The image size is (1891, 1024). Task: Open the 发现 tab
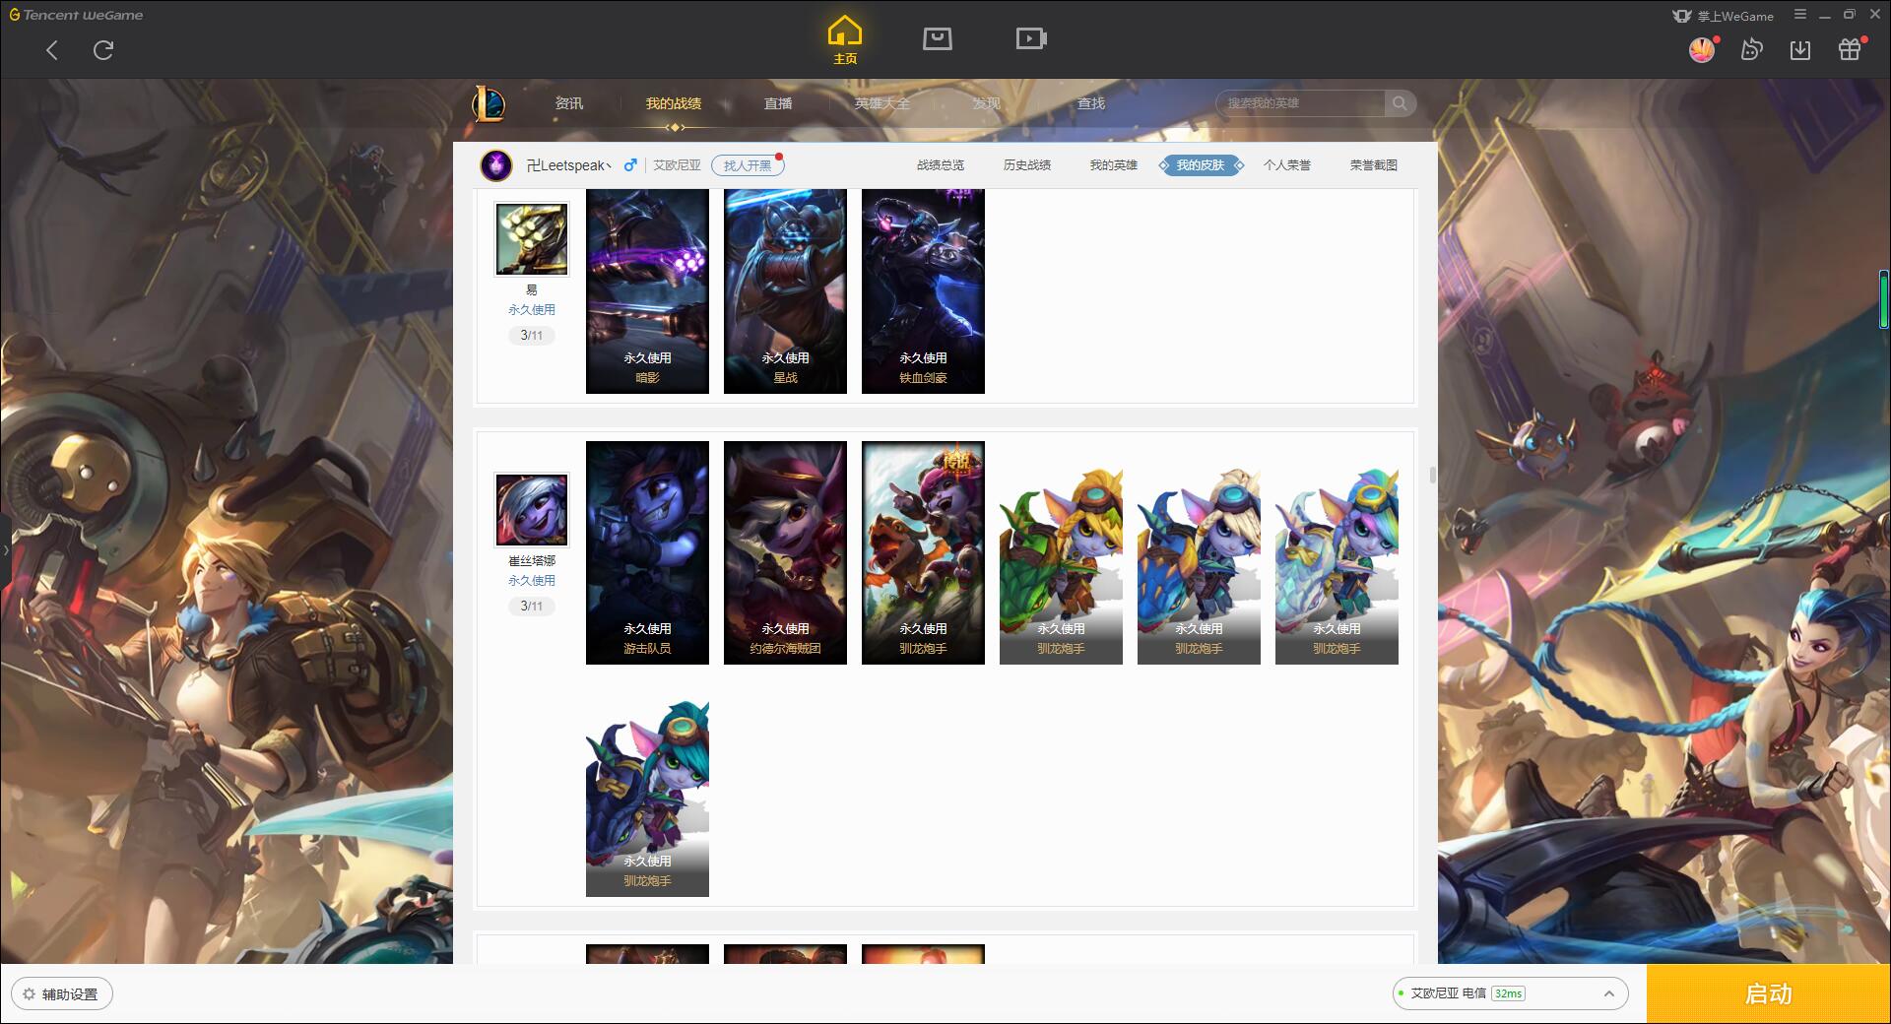[987, 103]
